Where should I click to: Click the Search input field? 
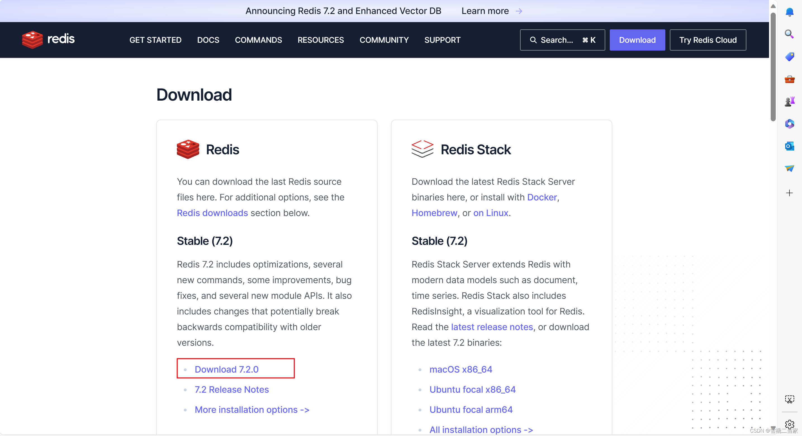point(562,40)
